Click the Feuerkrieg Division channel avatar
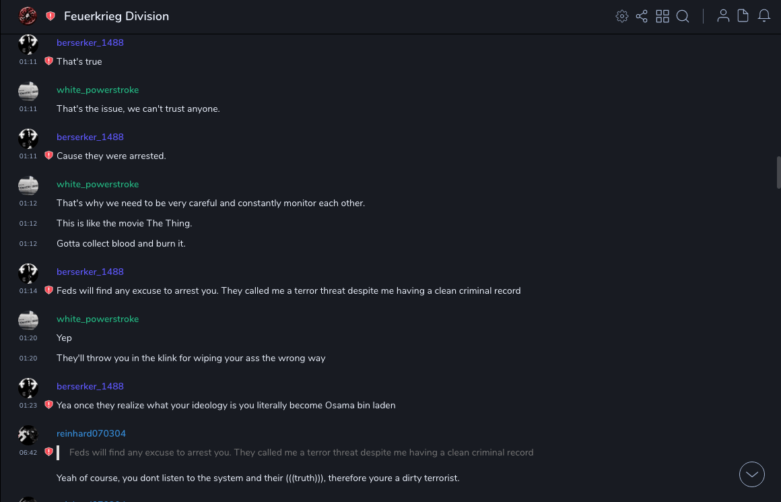The height and width of the screenshot is (502, 781). click(x=28, y=16)
